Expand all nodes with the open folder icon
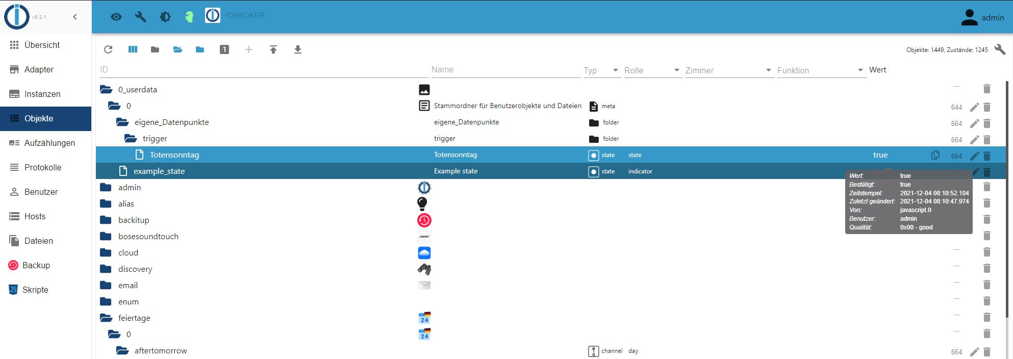Viewport: 1013px width, 359px height. pyautogui.click(x=178, y=49)
